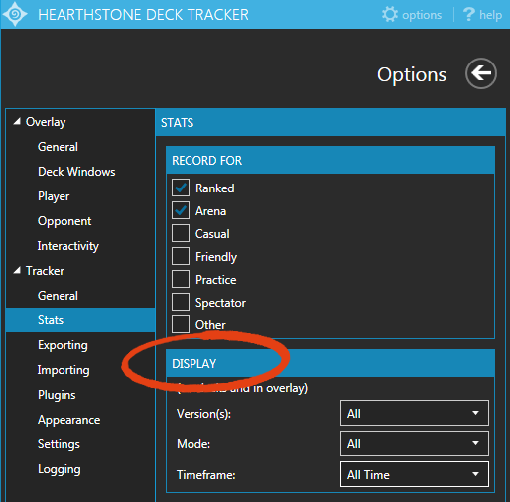Open the Version(s) dropdown
510x502 pixels.
point(415,413)
